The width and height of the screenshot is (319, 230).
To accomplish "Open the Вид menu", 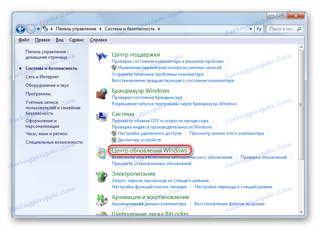I will [x=60, y=40].
